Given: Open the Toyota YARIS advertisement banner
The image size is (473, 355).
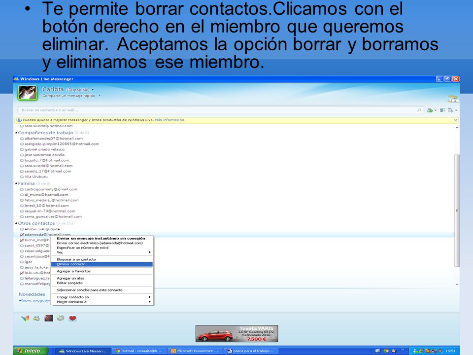Looking at the screenshot, I should coord(237,334).
